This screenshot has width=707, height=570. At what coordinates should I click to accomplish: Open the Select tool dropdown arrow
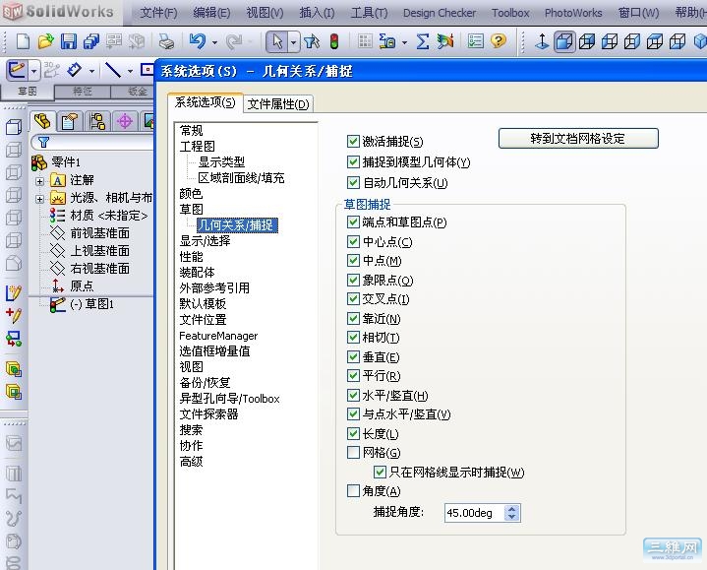294,42
